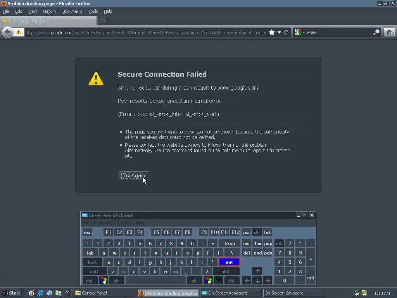Click the Outlook Express quick launch icon
Screen dimensions: 397x298
(x=49, y=293)
